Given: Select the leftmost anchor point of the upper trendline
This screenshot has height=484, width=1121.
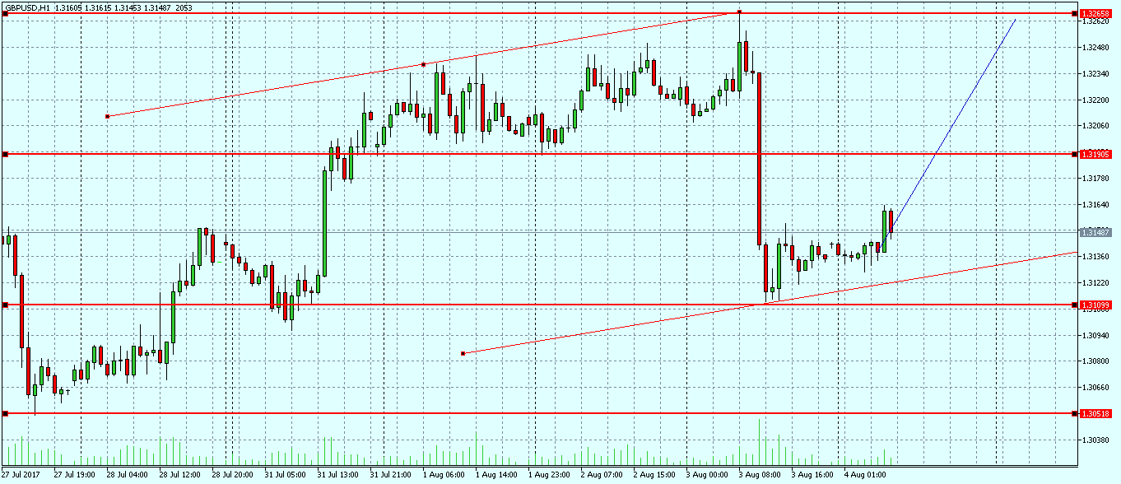Looking at the screenshot, I should (x=107, y=116).
